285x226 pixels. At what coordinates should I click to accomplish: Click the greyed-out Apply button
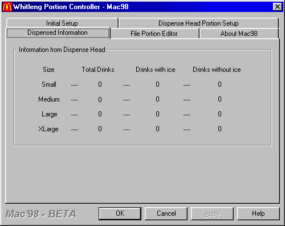(x=212, y=213)
